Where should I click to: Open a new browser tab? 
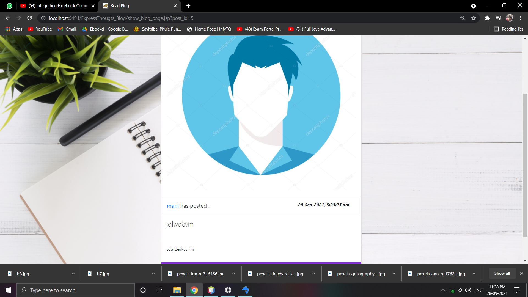[188, 6]
